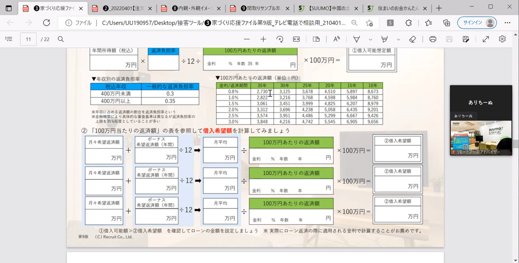The image size is (519, 263).
Task: Open the Edge settings and more menu
Action: coord(507,23)
